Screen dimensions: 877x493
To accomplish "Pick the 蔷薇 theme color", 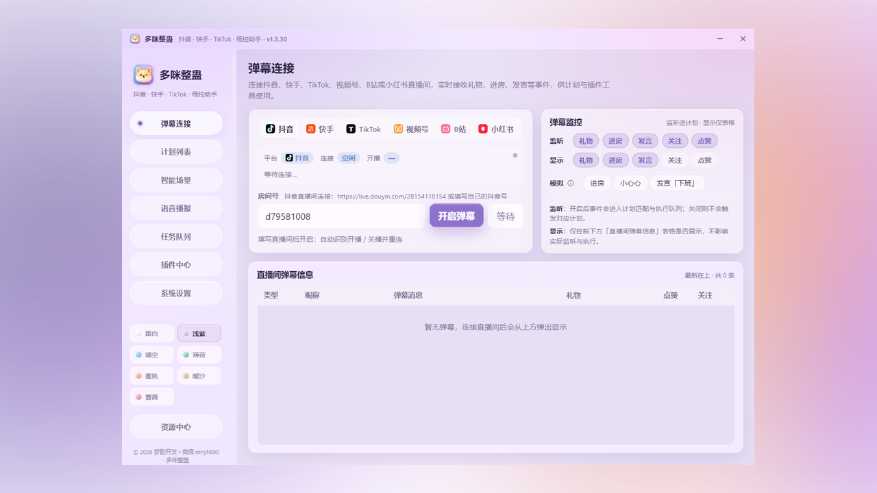I will point(151,397).
